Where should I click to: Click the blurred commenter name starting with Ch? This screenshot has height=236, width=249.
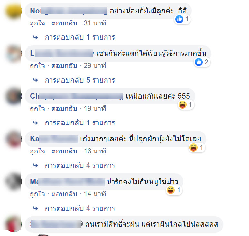coord(77,96)
